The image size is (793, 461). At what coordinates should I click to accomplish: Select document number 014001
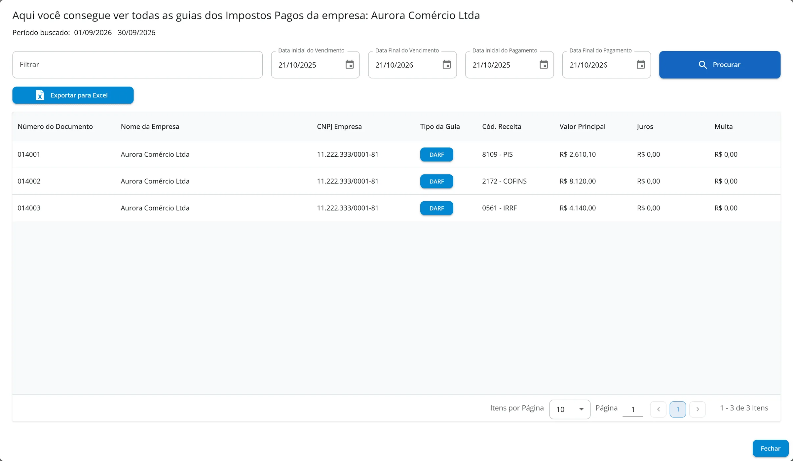tap(29, 154)
